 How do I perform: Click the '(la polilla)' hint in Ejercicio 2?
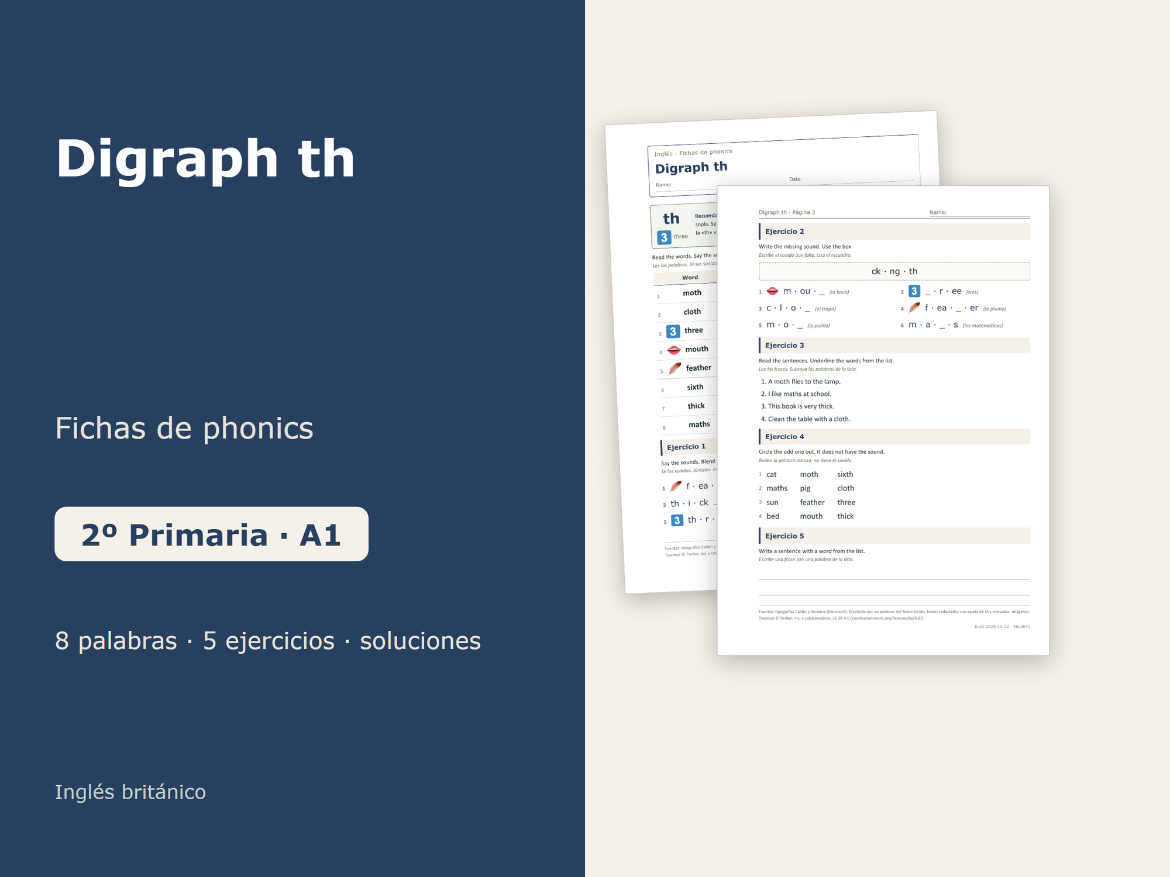click(x=818, y=326)
